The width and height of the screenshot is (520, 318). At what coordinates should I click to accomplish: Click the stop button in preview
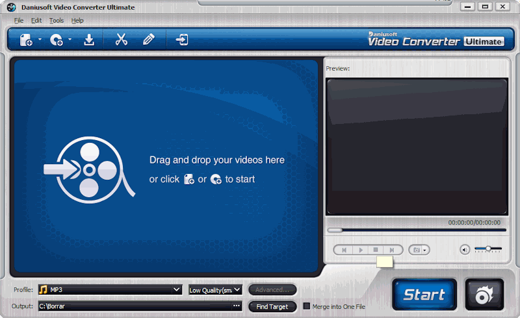(376, 250)
